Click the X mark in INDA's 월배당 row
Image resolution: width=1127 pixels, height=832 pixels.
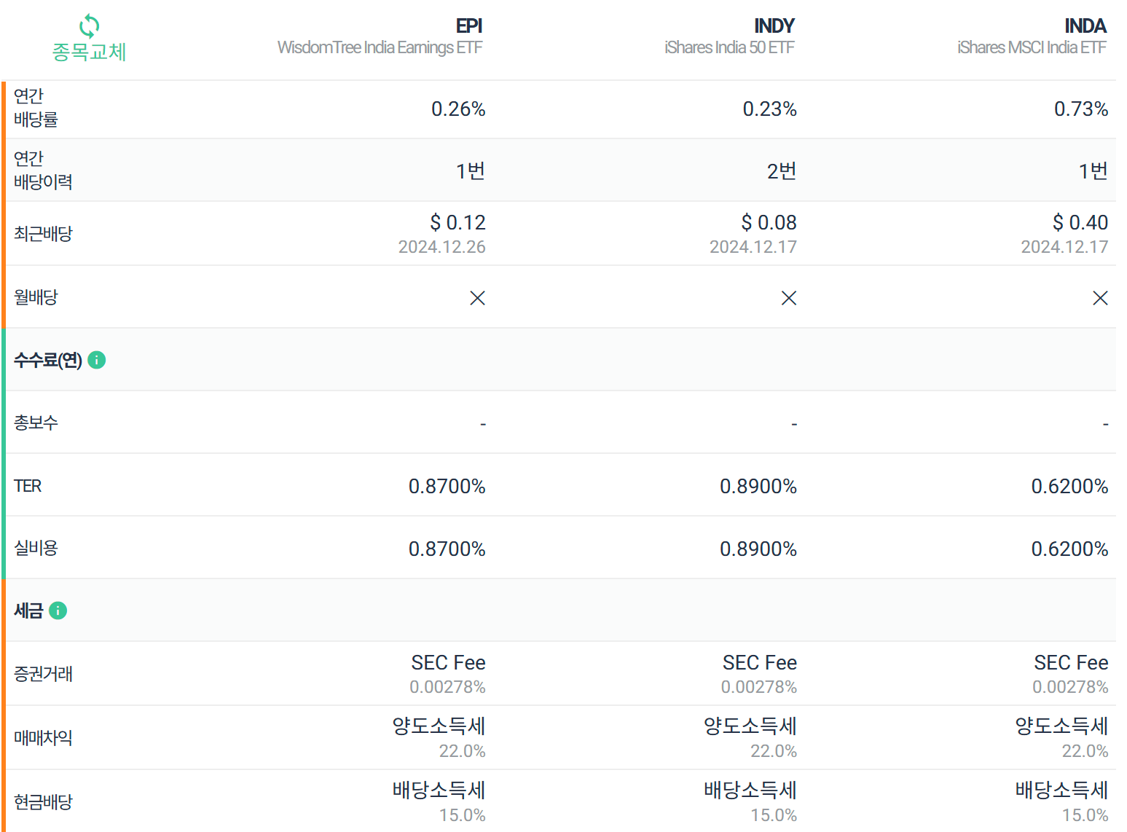(1100, 298)
